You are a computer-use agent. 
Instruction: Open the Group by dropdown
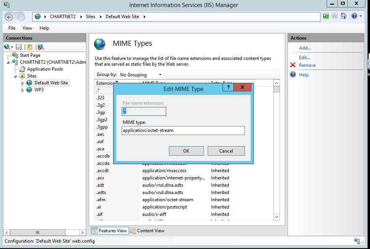pyautogui.click(x=140, y=75)
